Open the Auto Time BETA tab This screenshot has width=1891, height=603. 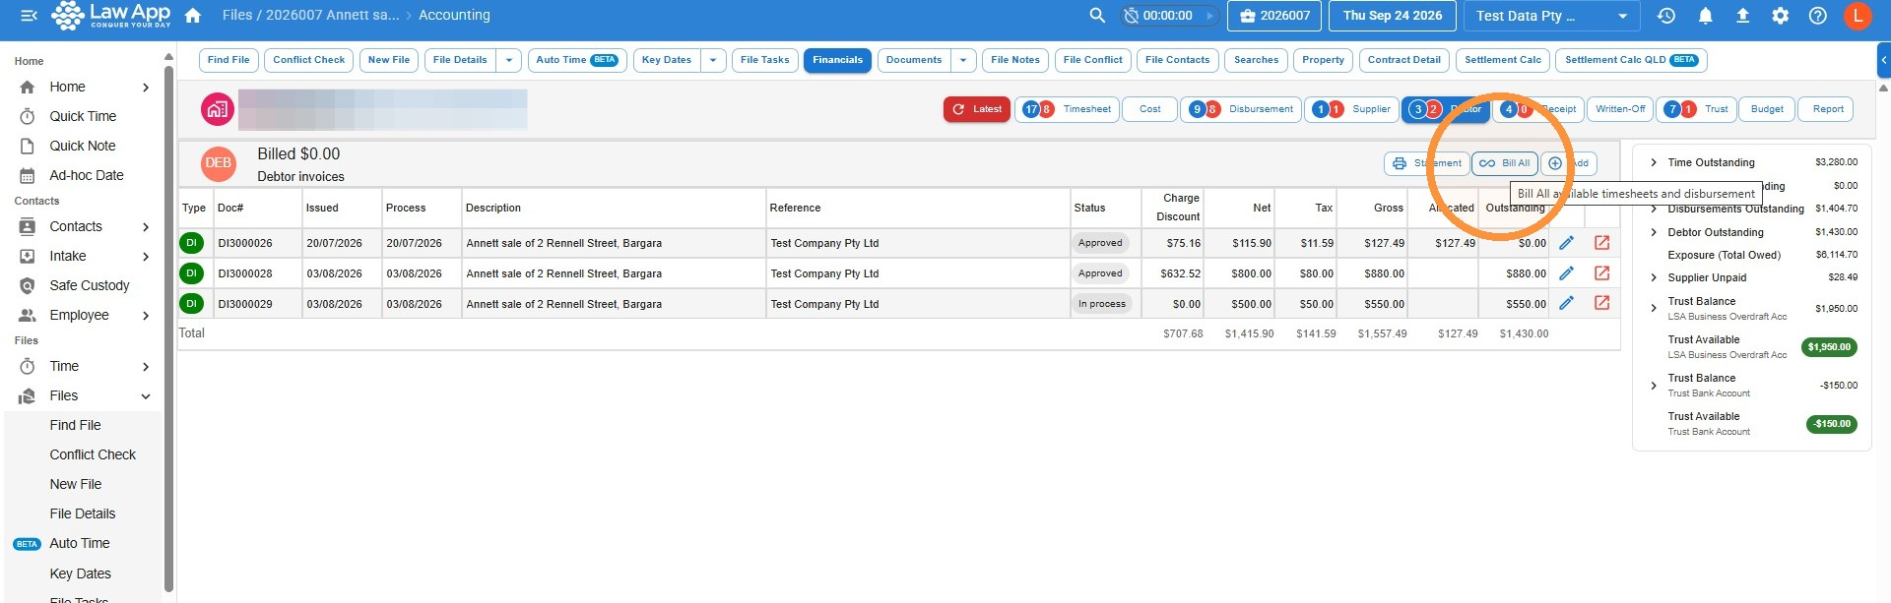pos(576,60)
